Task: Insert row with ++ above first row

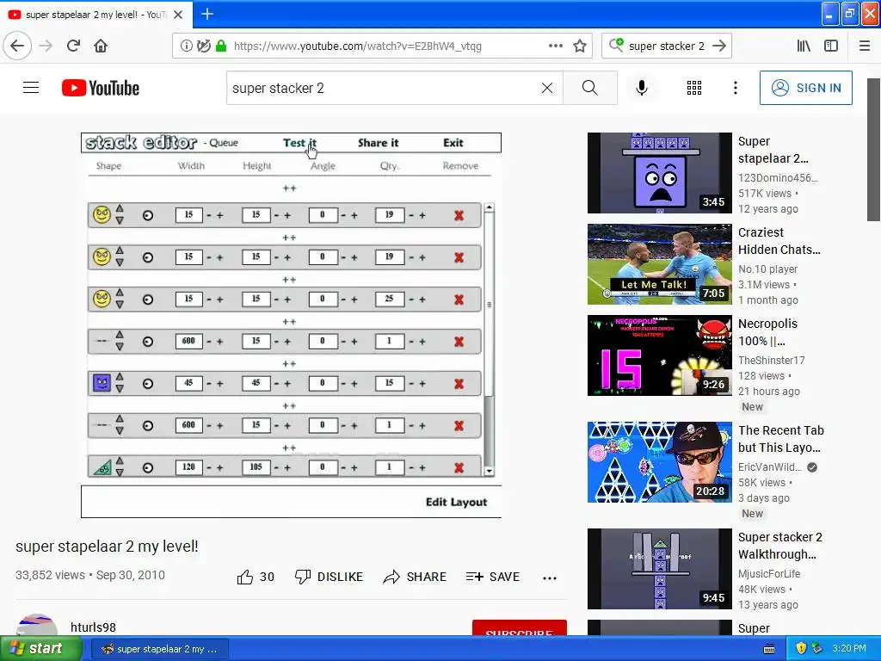Action: click(289, 188)
